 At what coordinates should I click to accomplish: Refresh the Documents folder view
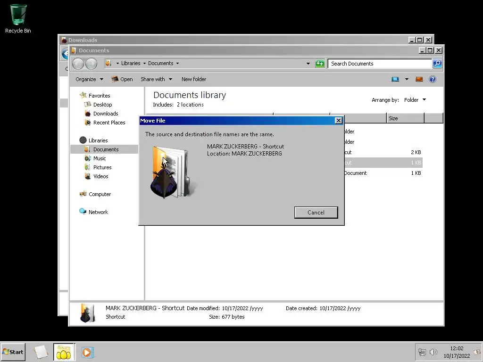click(x=320, y=64)
